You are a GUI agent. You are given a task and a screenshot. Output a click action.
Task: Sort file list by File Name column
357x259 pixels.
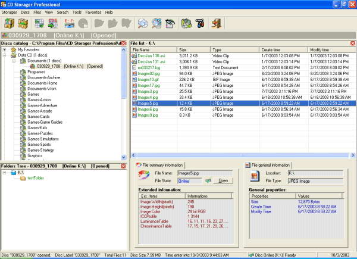(x=154, y=49)
